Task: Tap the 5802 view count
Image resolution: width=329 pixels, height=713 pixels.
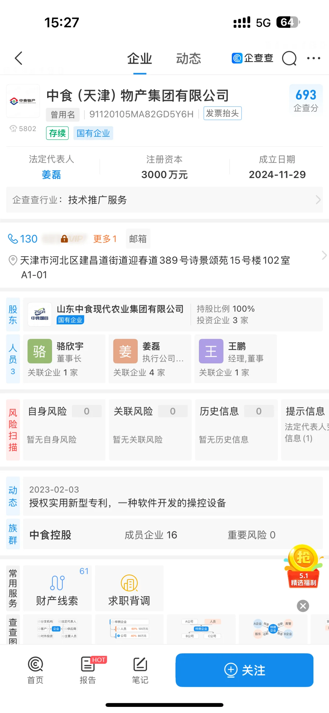Action: click(23, 129)
